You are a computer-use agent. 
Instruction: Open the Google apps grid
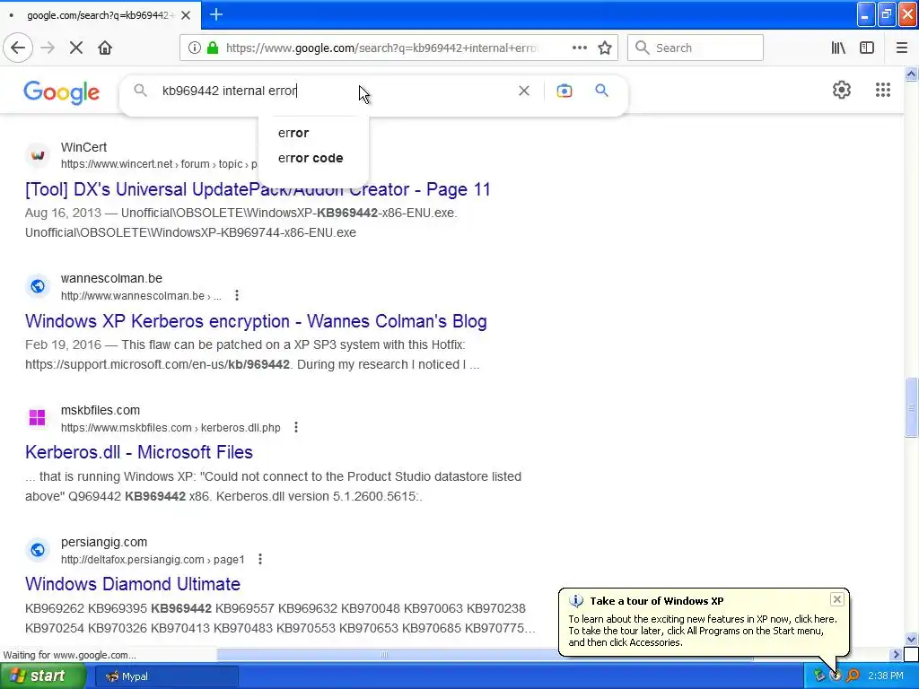[883, 90]
